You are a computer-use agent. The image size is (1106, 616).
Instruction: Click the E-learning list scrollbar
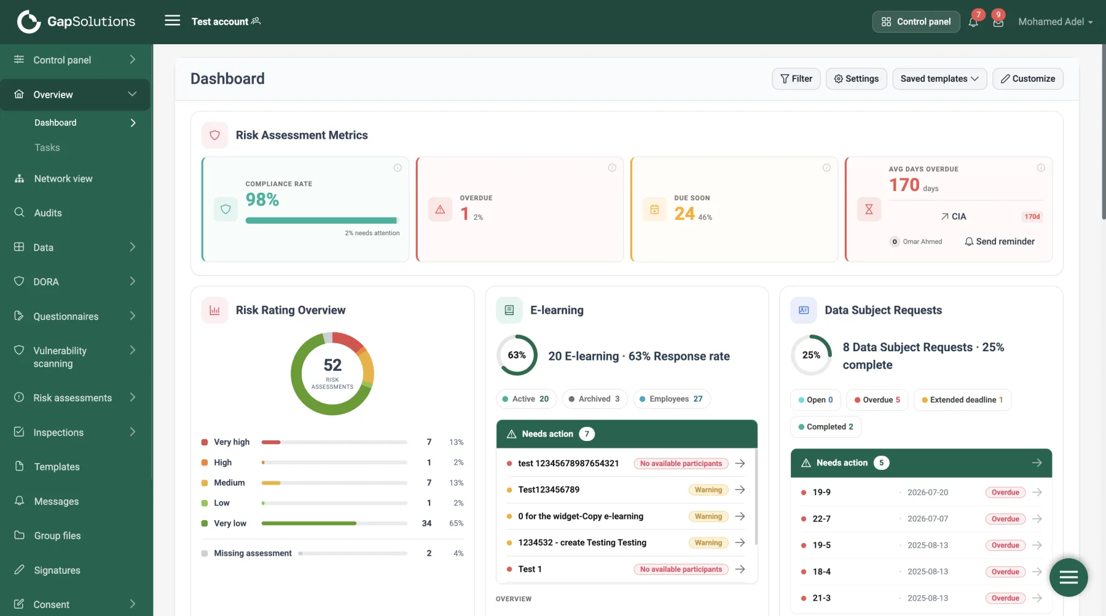[756, 496]
